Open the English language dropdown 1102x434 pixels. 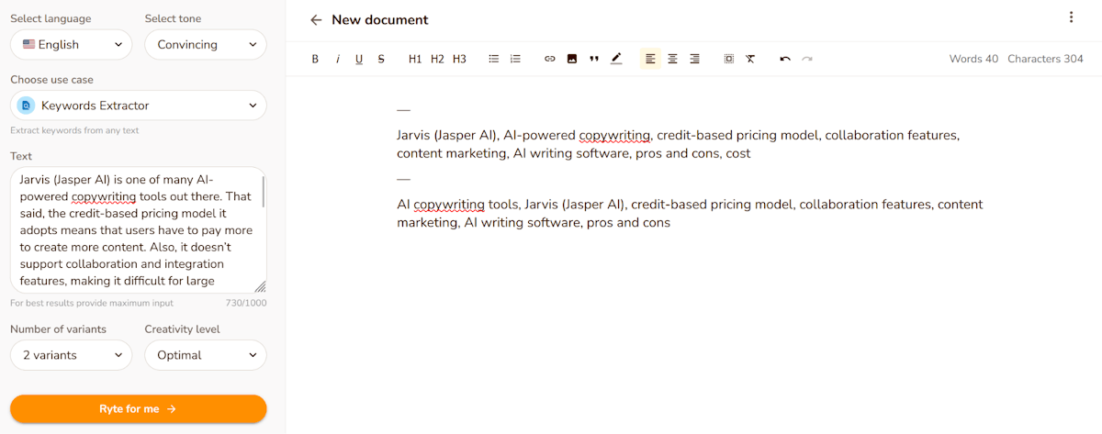72,44
